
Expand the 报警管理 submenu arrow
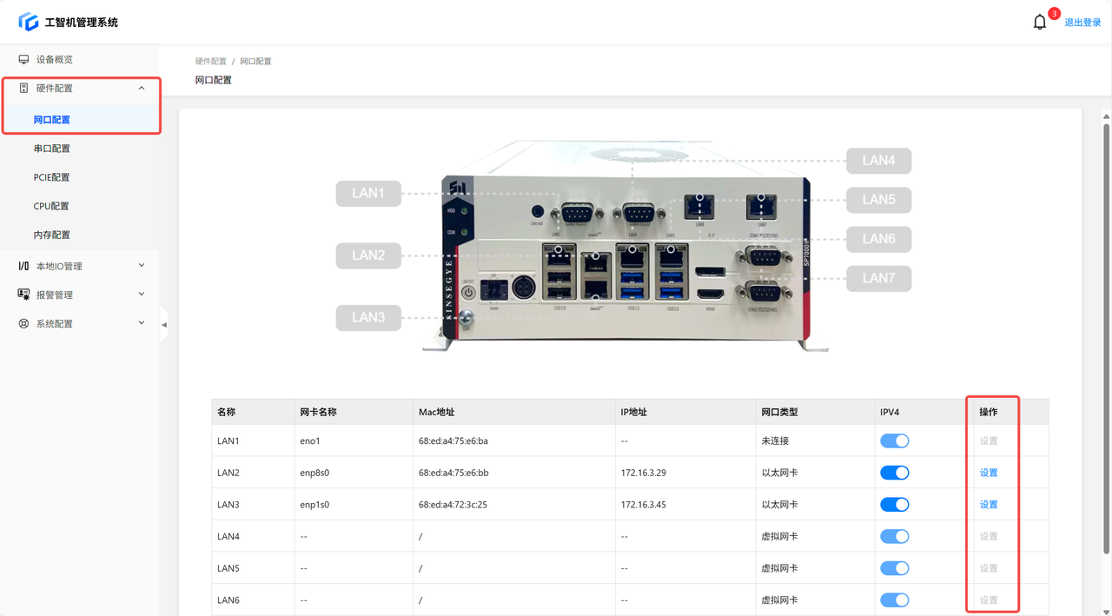coord(142,295)
